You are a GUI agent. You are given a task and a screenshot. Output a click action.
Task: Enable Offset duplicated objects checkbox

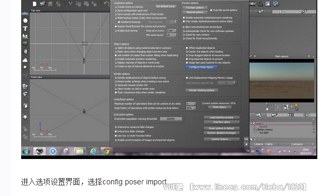(x=187, y=48)
